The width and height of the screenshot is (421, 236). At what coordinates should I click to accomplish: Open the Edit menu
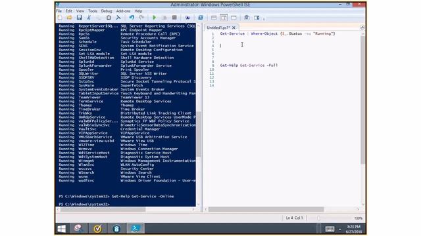pyautogui.click(x=69, y=11)
